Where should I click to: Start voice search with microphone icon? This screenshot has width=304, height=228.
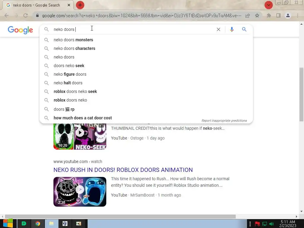click(x=232, y=29)
